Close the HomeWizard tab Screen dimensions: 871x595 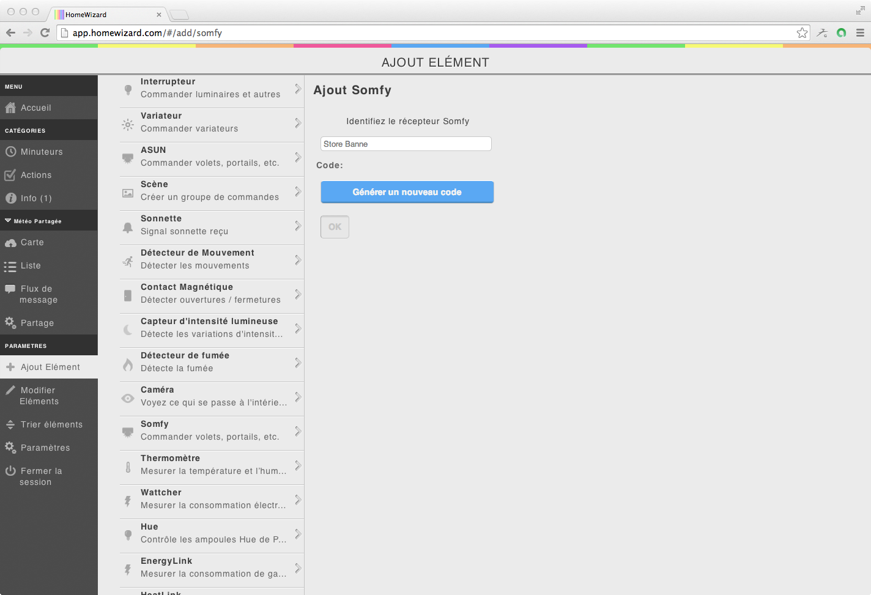(x=159, y=15)
